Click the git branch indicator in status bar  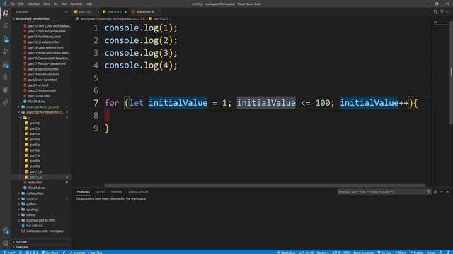pos(9,253)
